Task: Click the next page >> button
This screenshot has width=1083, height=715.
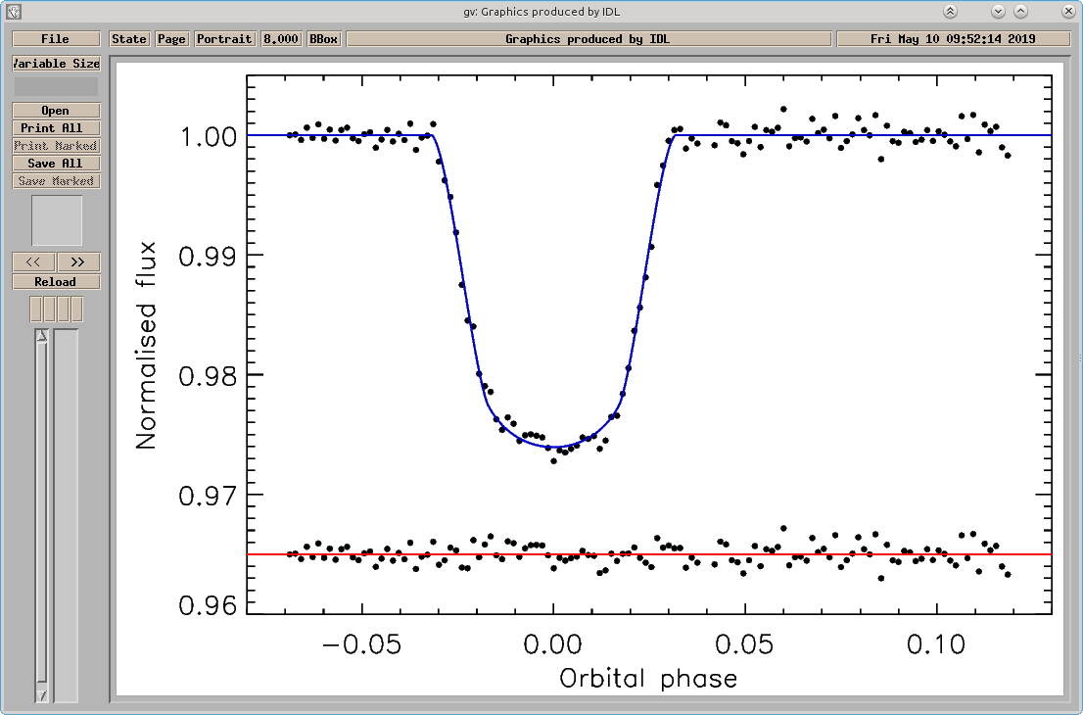Action: 78,262
